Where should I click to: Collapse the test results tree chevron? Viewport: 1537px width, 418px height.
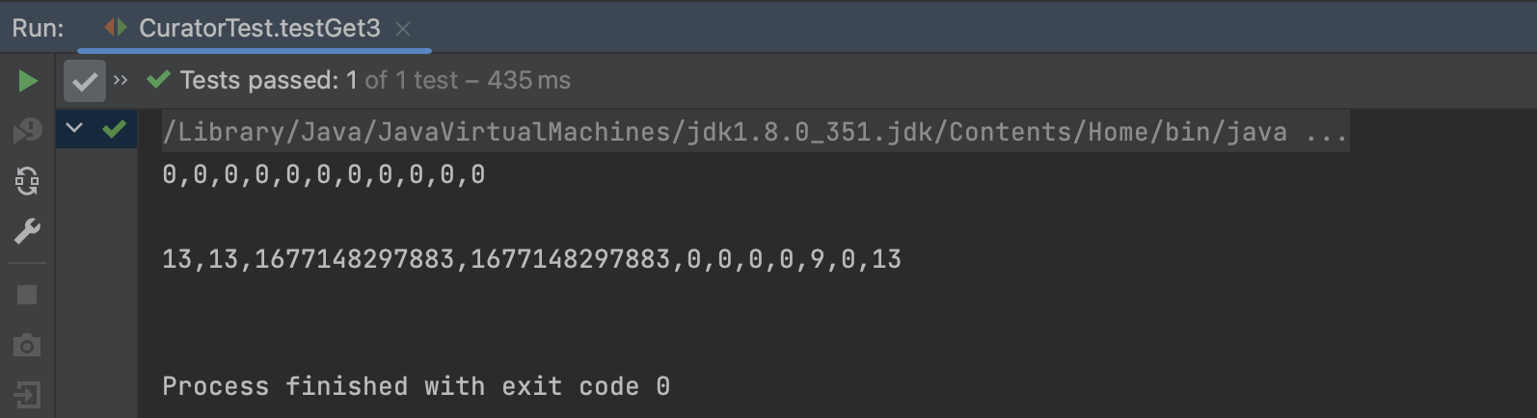74,127
